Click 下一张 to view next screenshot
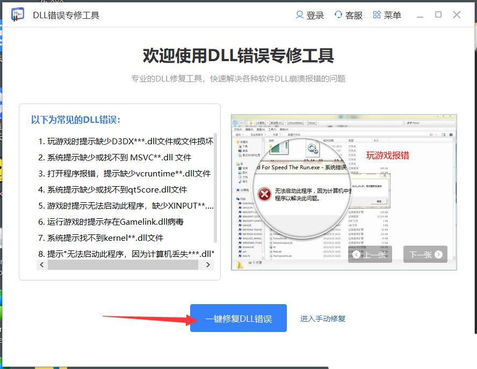The width and height of the screenshot is (477, 369). 424,254
